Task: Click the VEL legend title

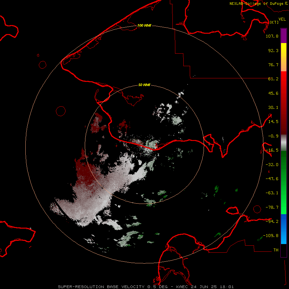Action: 282,19
